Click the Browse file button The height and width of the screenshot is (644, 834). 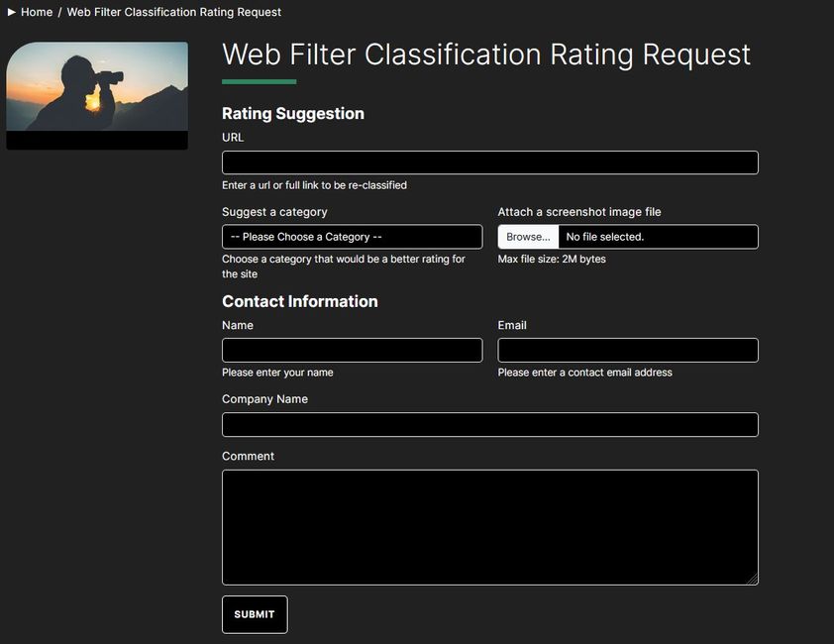(528, 237)
